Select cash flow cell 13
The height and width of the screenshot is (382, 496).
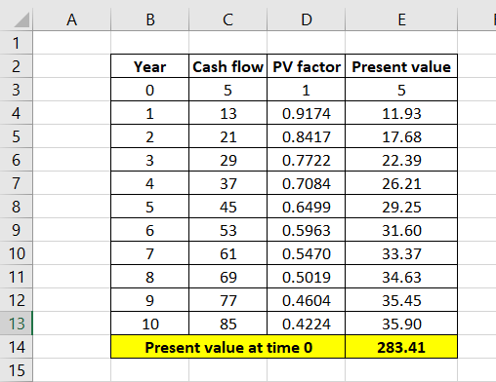pyautogui.click(x=227, y=113)
